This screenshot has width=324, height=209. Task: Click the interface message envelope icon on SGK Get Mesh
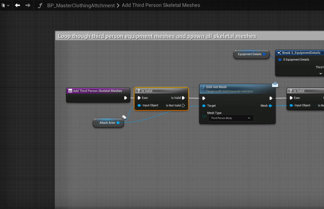[x=275, y=84]
